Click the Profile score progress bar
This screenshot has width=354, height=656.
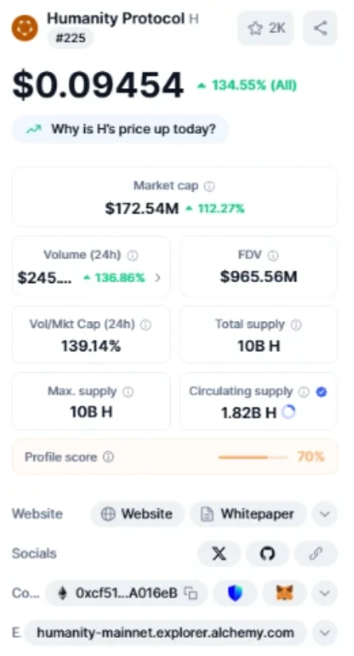pyautogui.click(x=253, y=457)
